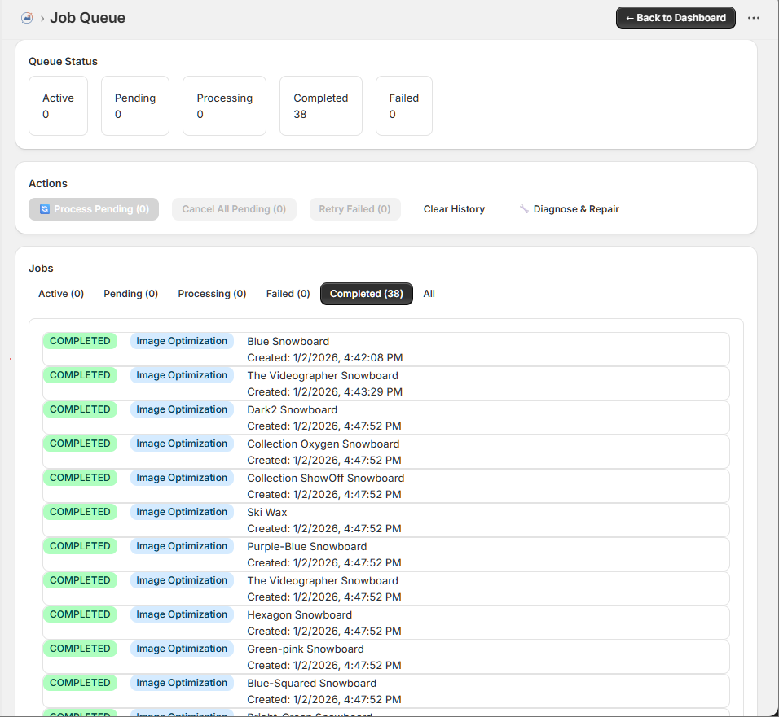This screenshot has height=717, width=779.
Task: Select the Dark2 Snowboard job title
Action: pyautogui.click(x=292, y=410)
